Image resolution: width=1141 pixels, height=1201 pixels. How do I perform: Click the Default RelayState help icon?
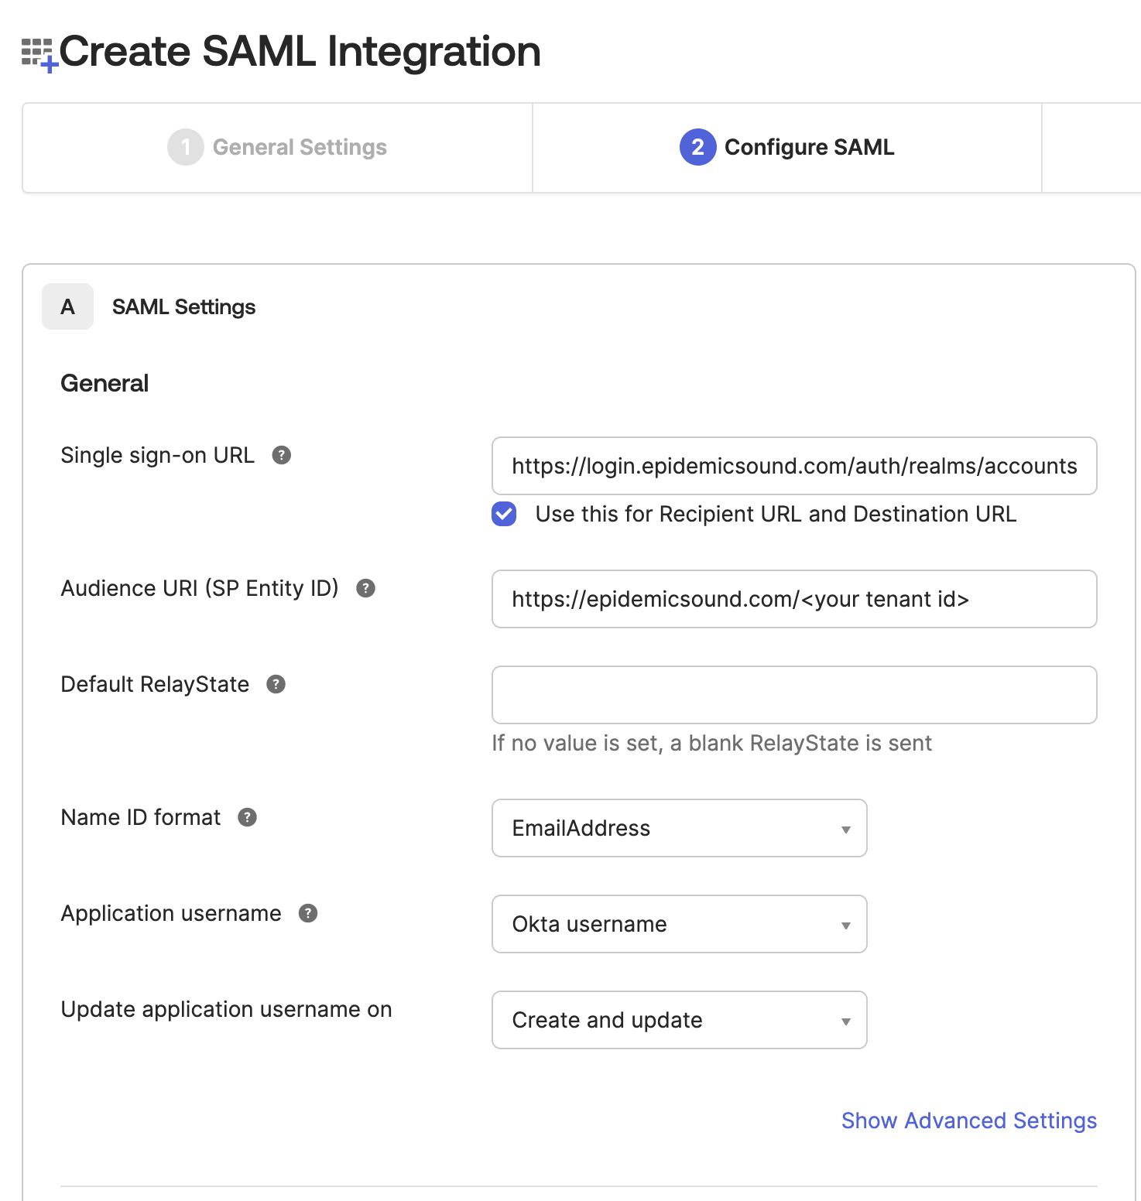pos(276,684)
